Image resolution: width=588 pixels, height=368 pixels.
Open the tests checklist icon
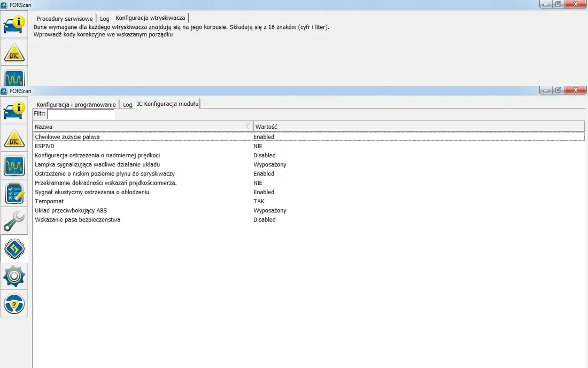coord(14,194)
